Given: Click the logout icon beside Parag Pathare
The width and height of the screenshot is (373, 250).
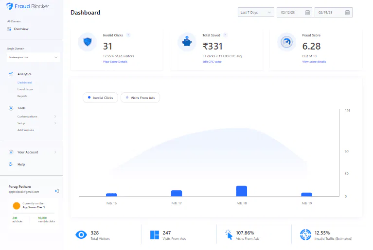Looking at the screenshot, I should 57,191.
